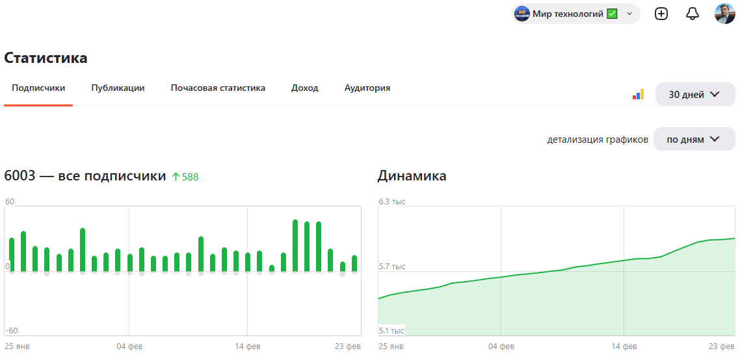Open the create new publication plus icon

point(662,14)
